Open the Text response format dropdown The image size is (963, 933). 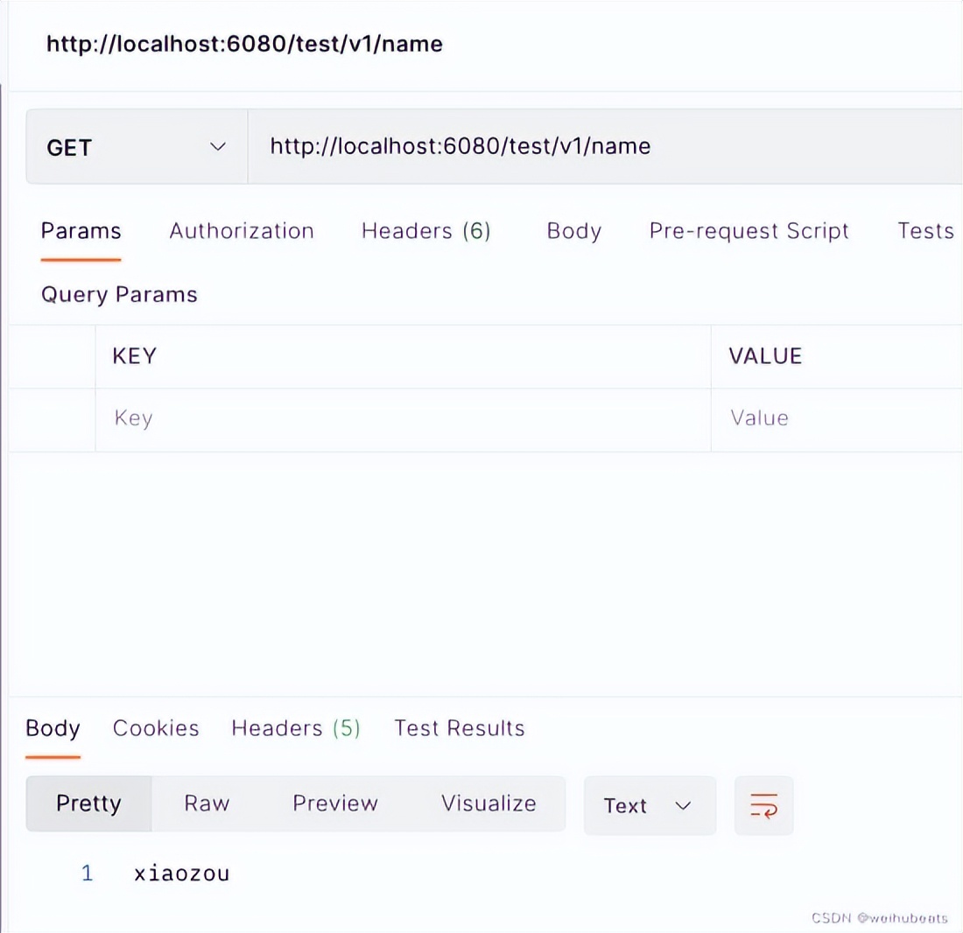pyautogui.click(x=649, y=805)
